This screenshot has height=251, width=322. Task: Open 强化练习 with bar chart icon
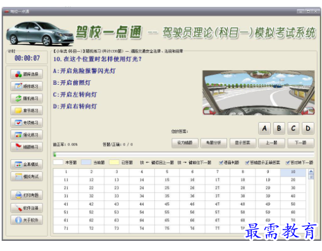point(27,135)
